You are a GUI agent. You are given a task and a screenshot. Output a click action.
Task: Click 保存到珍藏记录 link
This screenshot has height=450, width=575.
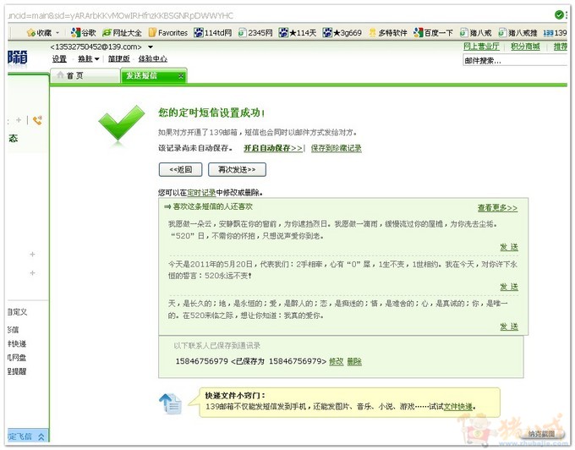coord(337,148)
